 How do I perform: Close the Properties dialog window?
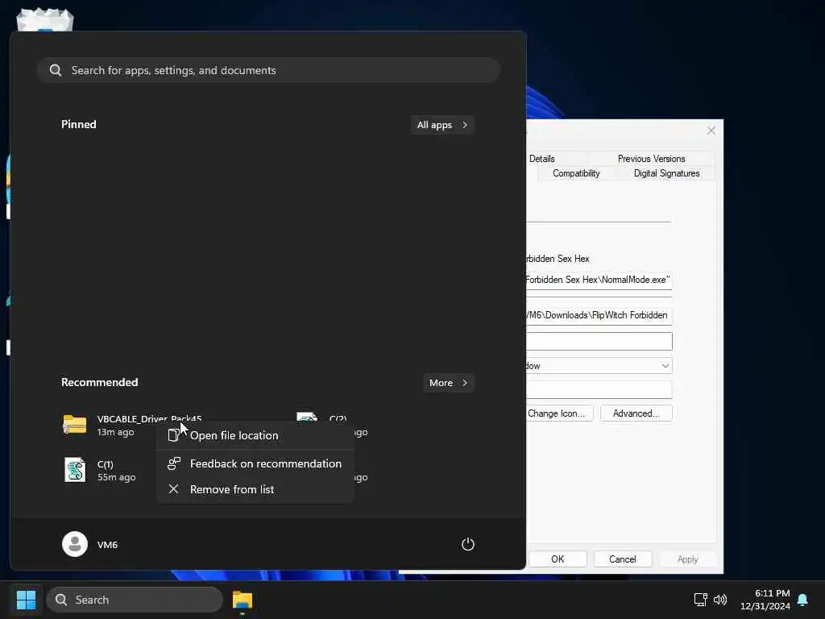(711, 131)
